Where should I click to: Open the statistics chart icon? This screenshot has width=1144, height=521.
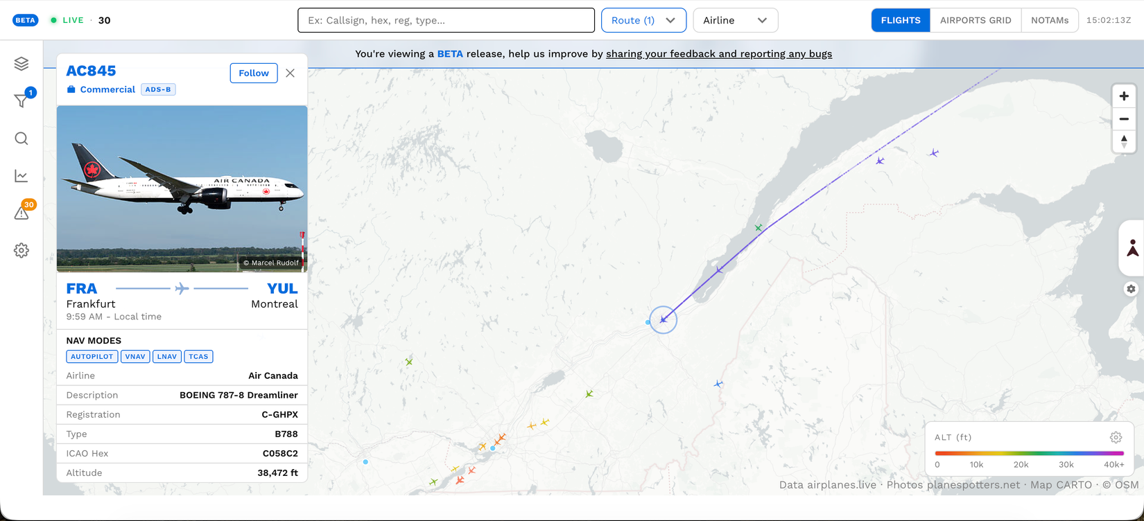pos(21,176)
